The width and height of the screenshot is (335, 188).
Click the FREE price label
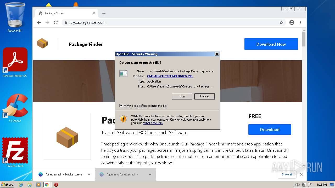pos(255,116)
